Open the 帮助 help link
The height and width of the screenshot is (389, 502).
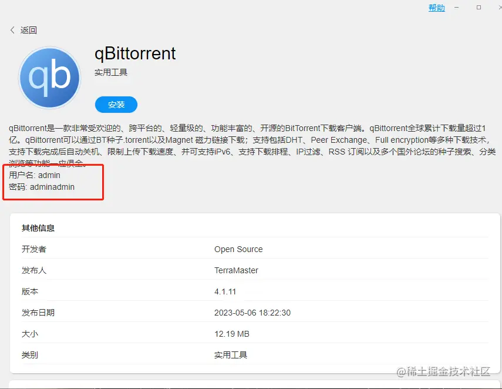[437, 8]
